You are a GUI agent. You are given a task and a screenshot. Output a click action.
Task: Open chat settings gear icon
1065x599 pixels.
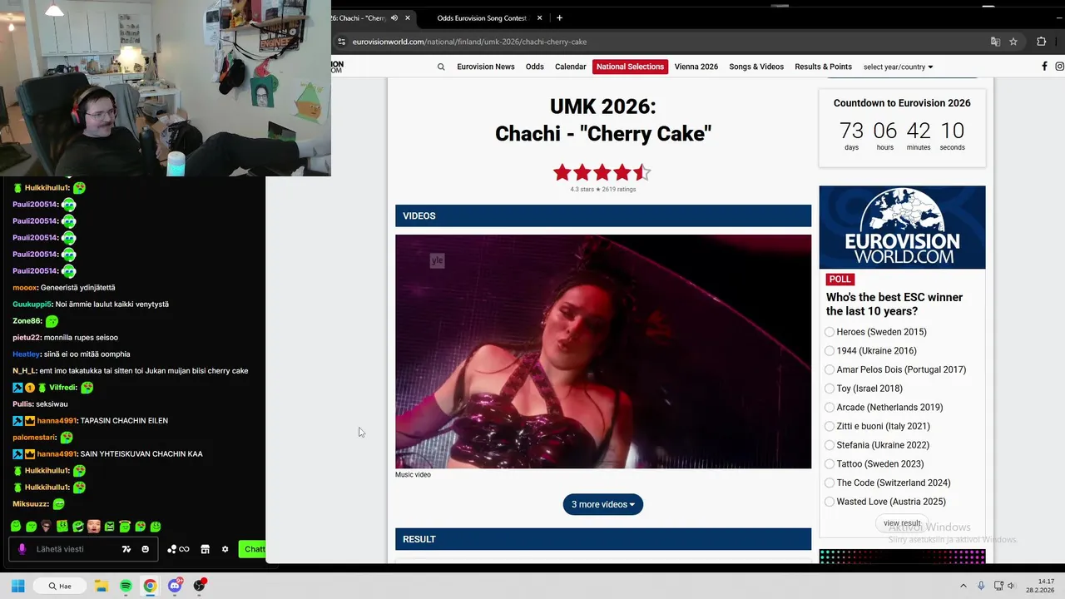225,549
